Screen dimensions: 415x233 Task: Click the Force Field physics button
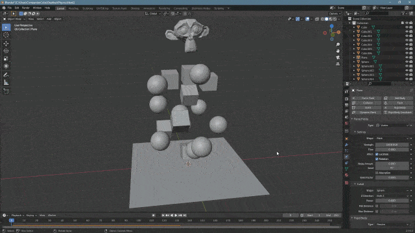click(x=366, y=98)
